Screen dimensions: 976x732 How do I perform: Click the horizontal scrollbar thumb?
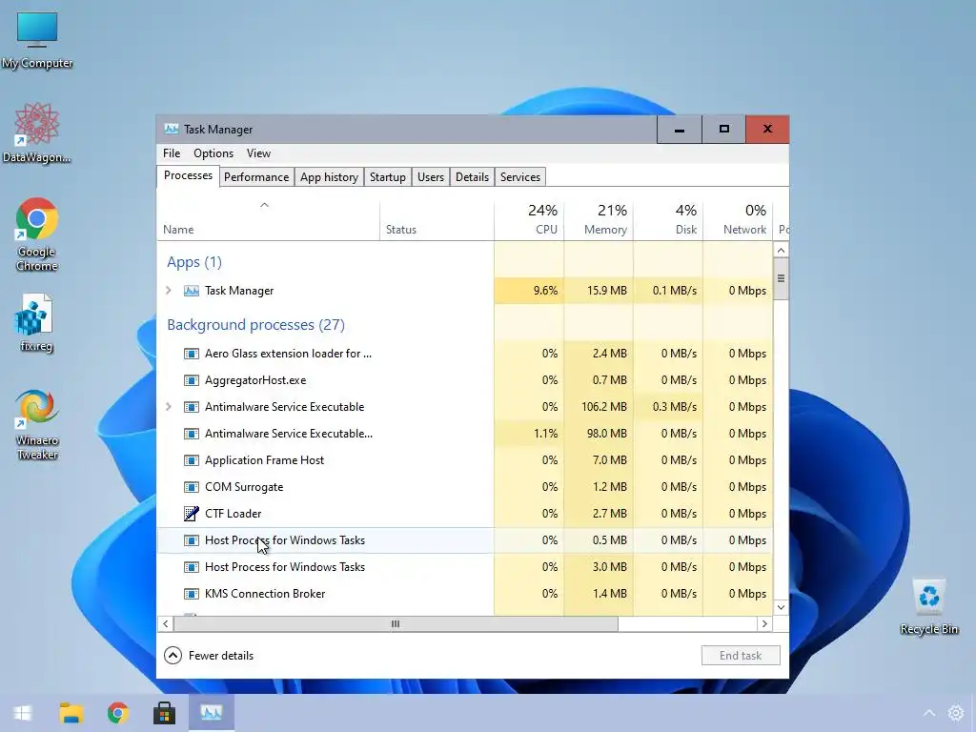(396, 623)
